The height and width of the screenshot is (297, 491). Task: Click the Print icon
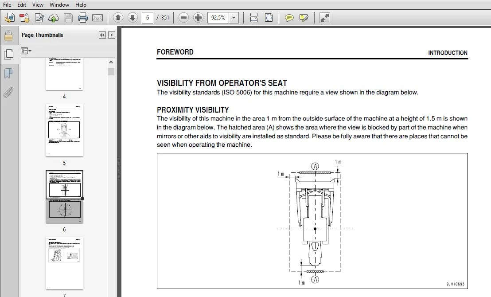click(83, 18)
